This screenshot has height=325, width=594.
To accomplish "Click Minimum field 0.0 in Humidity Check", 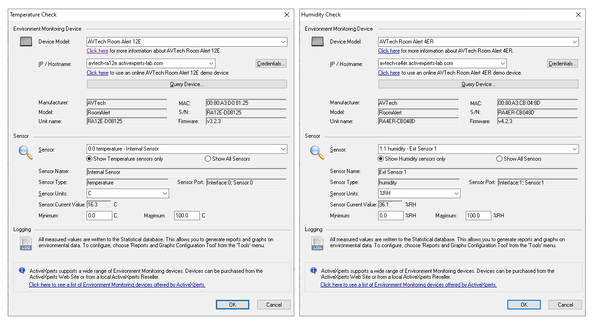I will (391, 216).
